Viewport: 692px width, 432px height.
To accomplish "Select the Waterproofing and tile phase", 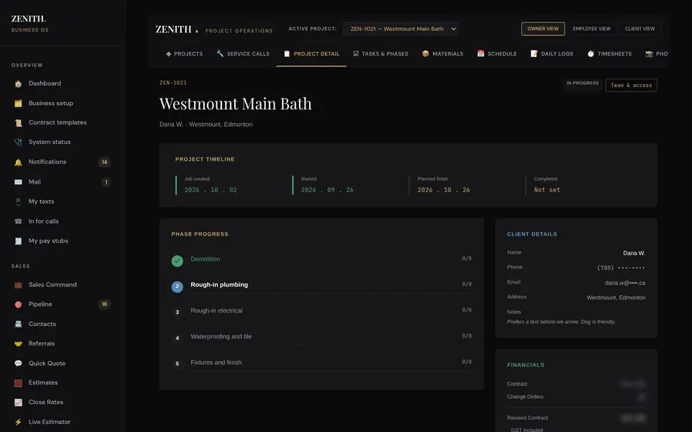I will tap(321, 337).
